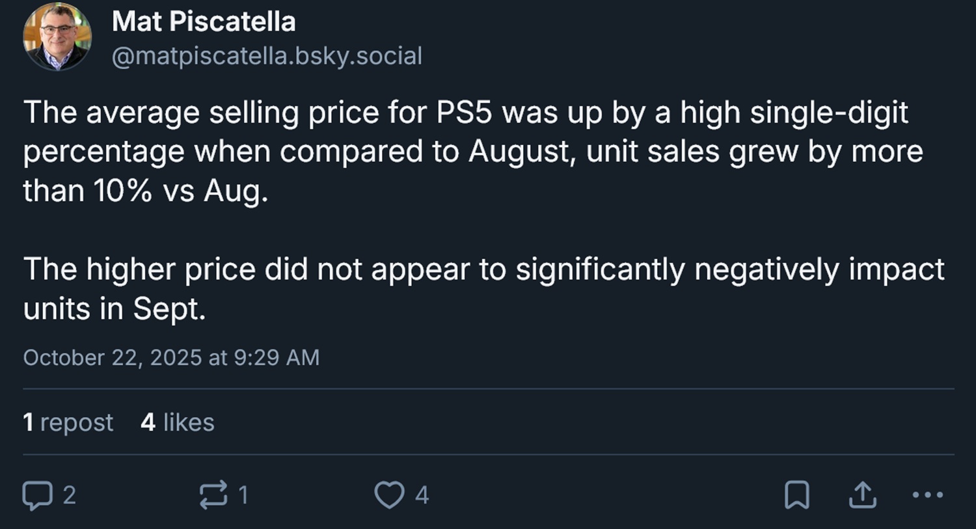Click the reply speech bubble icon
This screenshot has width=976, height=529.
pyautogui.click(x=37, y=495)
